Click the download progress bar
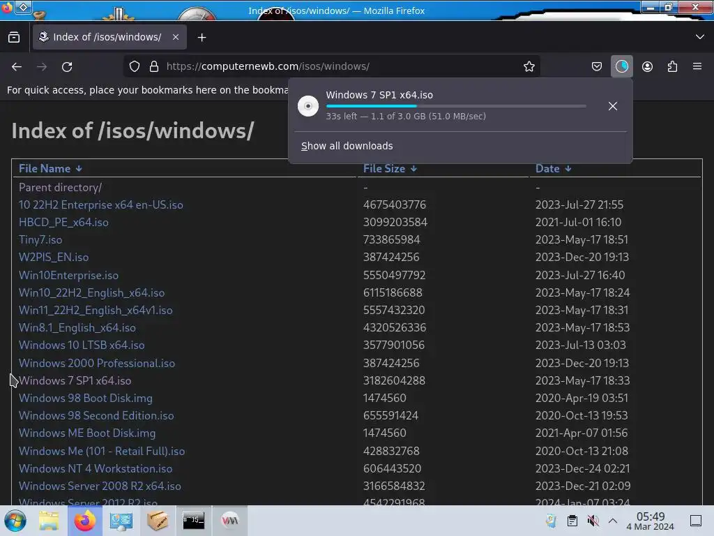The image size is (714, 536). [456, 106]
